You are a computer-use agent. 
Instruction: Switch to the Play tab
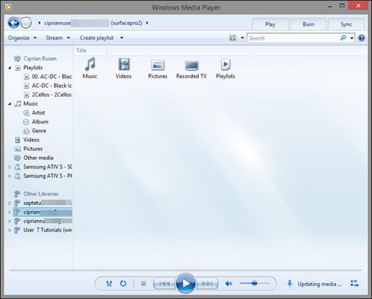pyautogui.click(x=270, y=24)
